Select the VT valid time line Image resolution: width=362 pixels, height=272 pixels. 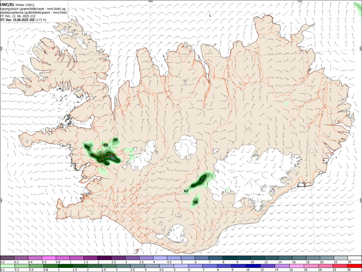click(23, 20)
